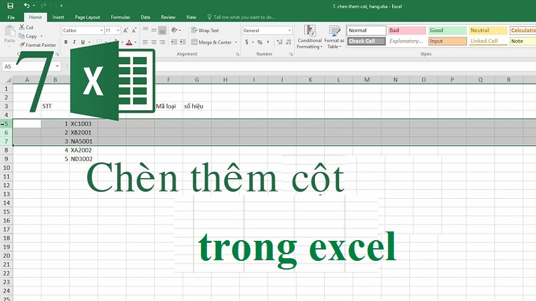Click the Cut scissors icon

pyautogui.click(x=22, y=27)
